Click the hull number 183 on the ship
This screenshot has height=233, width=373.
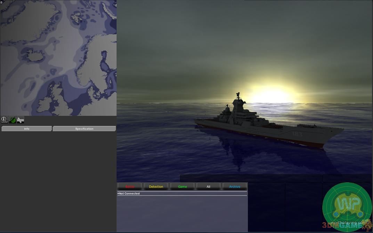pos(297,134)
